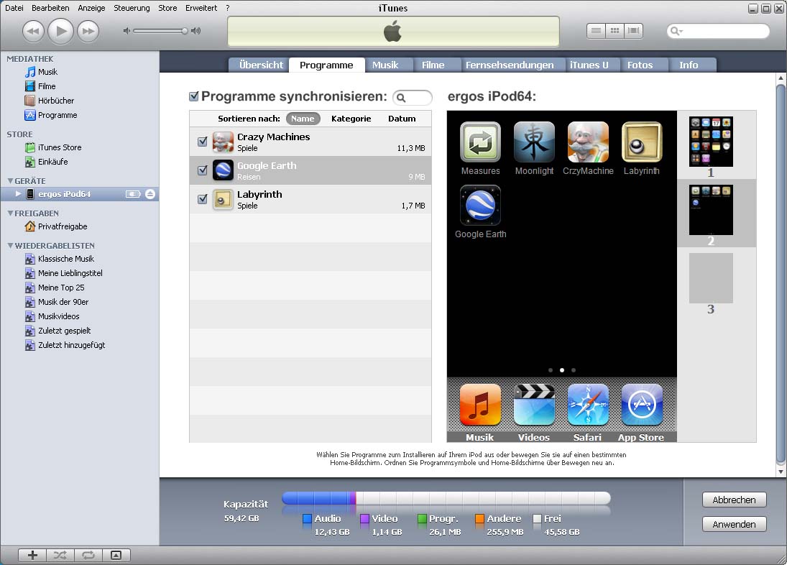Sort programs by Kategorie
The image size is (787, 565).
[351, 119]
